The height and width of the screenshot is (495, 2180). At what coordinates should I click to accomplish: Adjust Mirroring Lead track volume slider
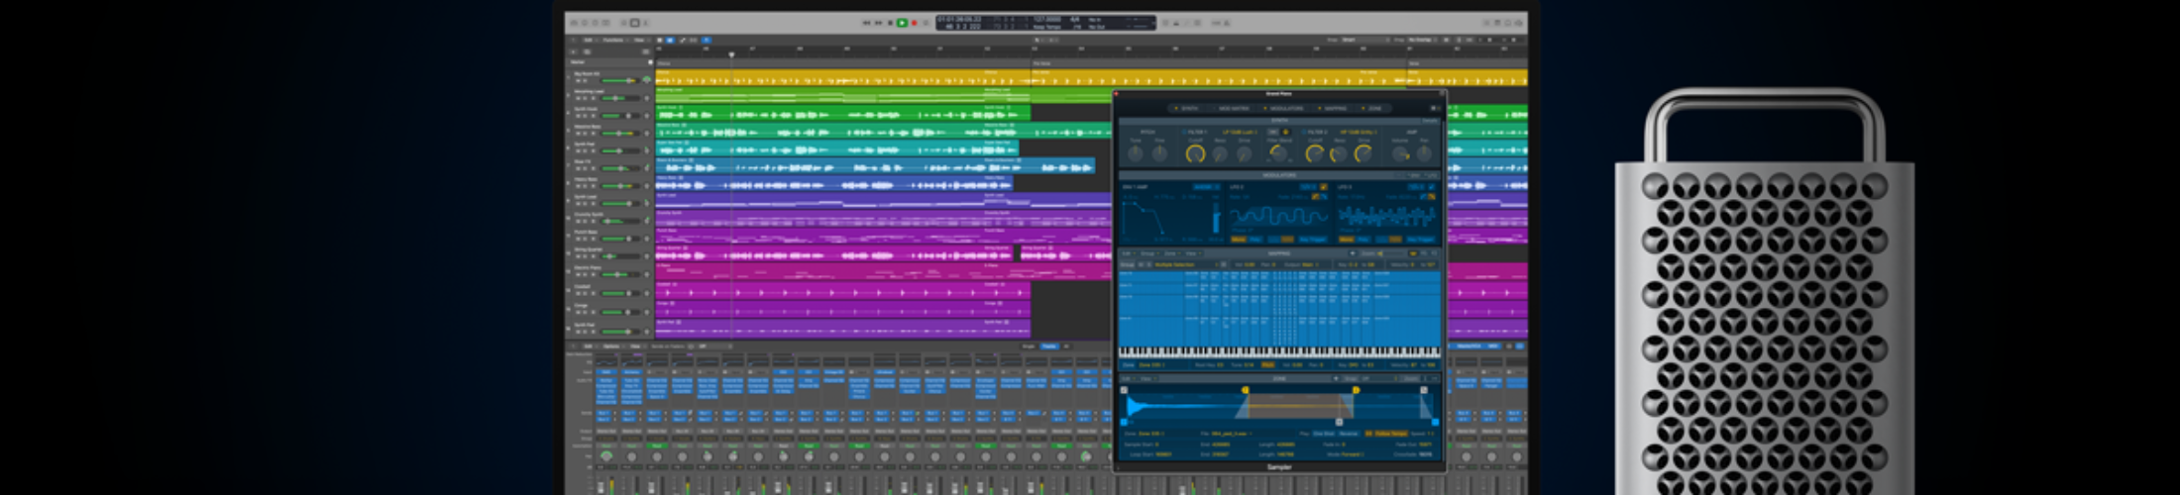point(619,98)
